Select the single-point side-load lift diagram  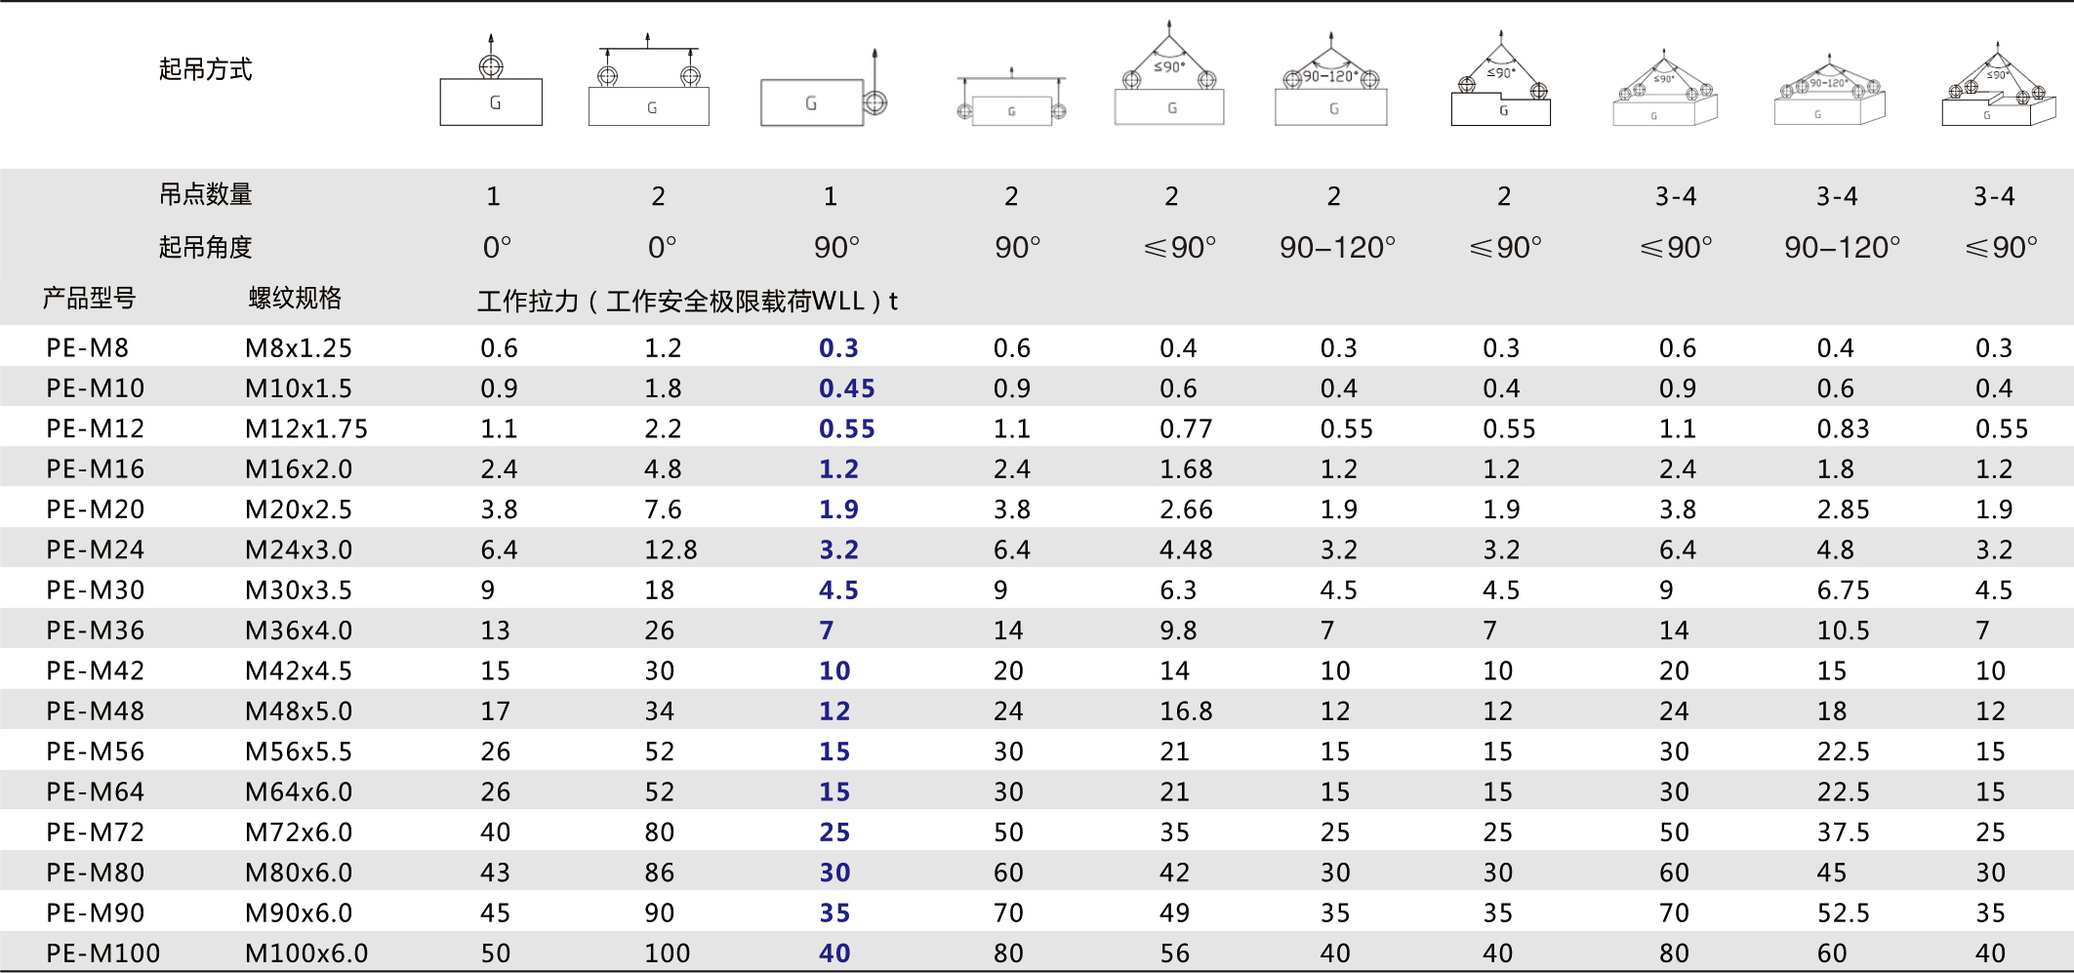[823, 93]
